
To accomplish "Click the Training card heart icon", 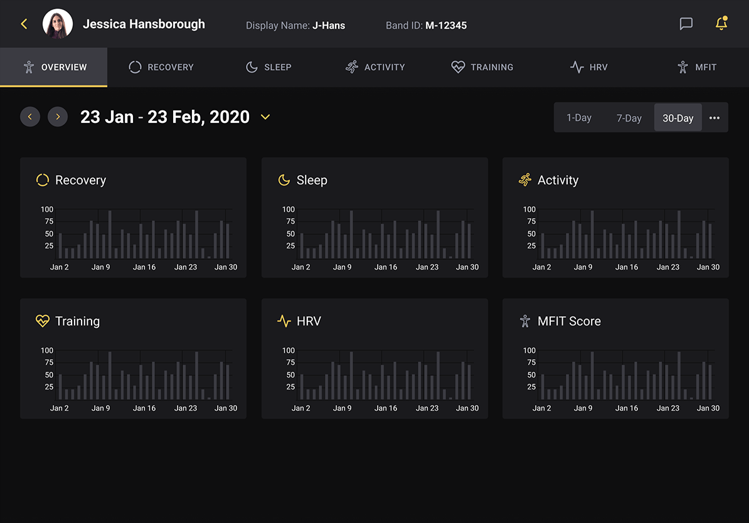I will click(43, 321).
